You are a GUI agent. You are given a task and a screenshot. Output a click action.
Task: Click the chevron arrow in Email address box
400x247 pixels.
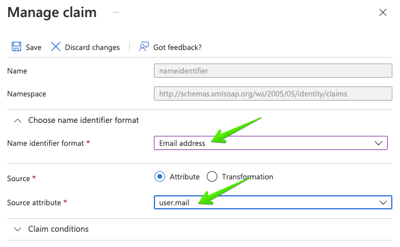378,143
